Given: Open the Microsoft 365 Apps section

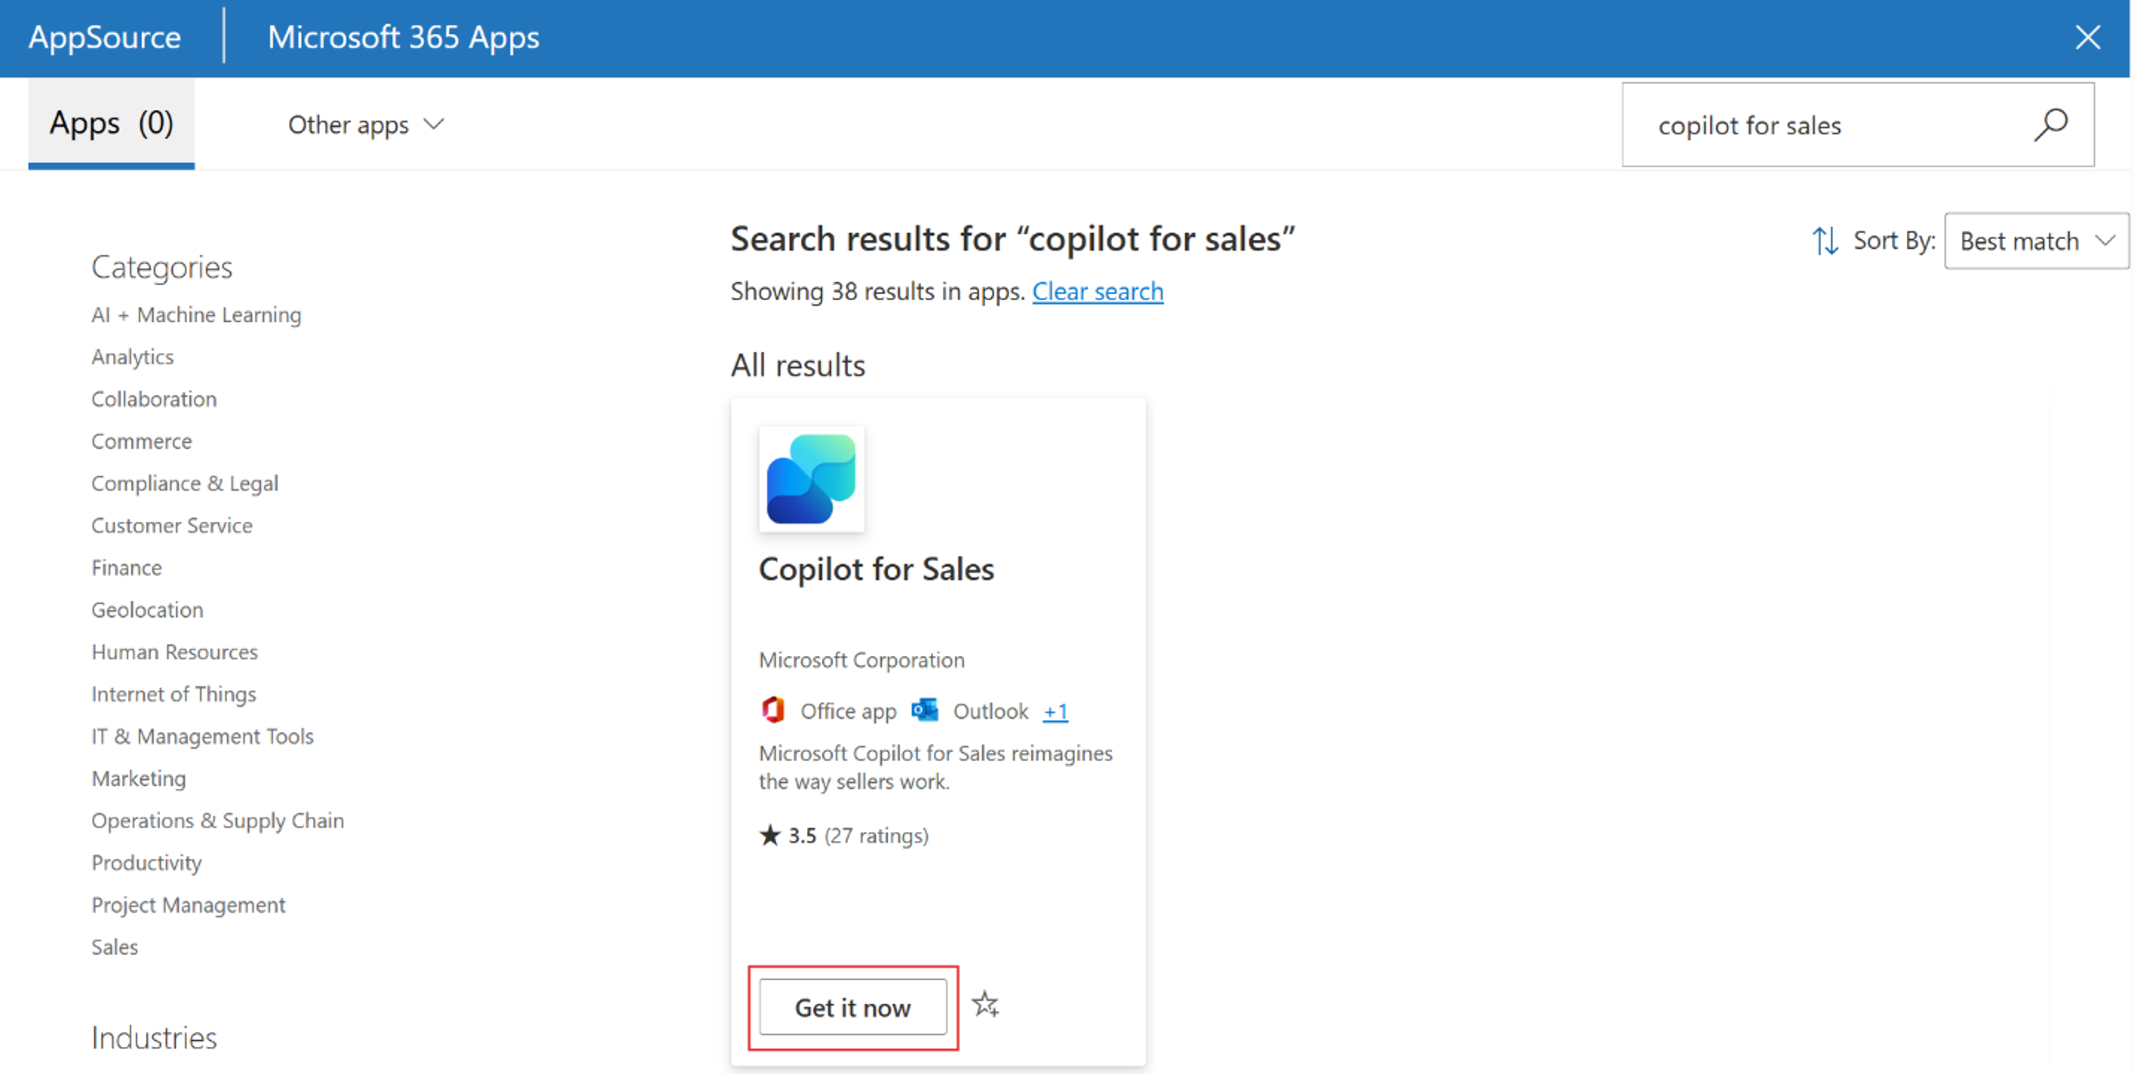Looking at the screenshot, I should pos(403,37).
